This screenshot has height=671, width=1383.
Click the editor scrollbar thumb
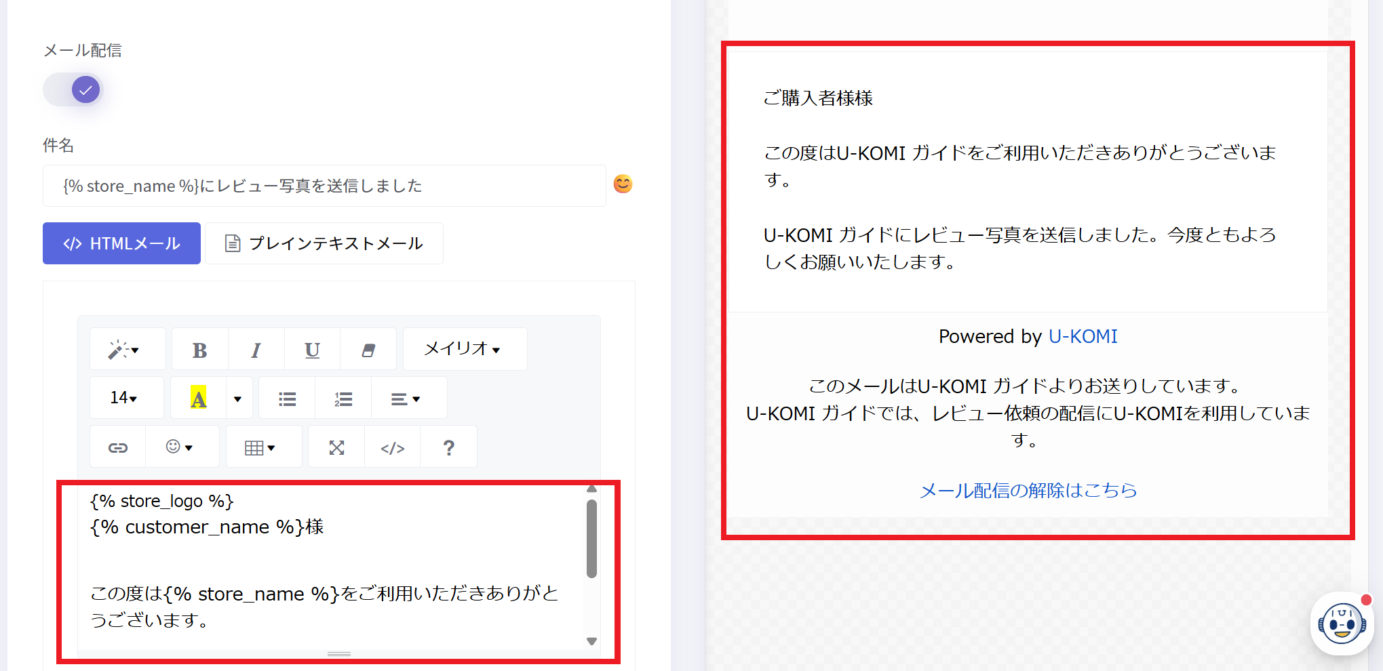[591, 539]
